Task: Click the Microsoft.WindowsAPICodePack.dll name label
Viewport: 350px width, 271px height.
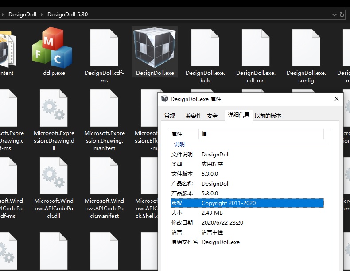Action: 54,208
